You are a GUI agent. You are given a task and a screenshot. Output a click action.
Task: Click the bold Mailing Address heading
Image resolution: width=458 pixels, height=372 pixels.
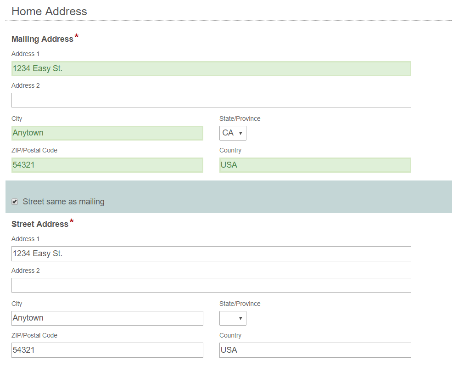pyautogui.click(x=42, y=39)
